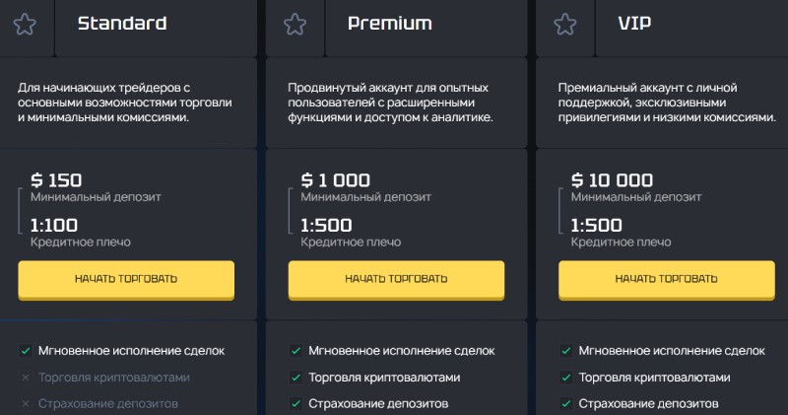Select the Premium plan title
Viewport: 788px width, 415px height.
click(x=390, y=24)
